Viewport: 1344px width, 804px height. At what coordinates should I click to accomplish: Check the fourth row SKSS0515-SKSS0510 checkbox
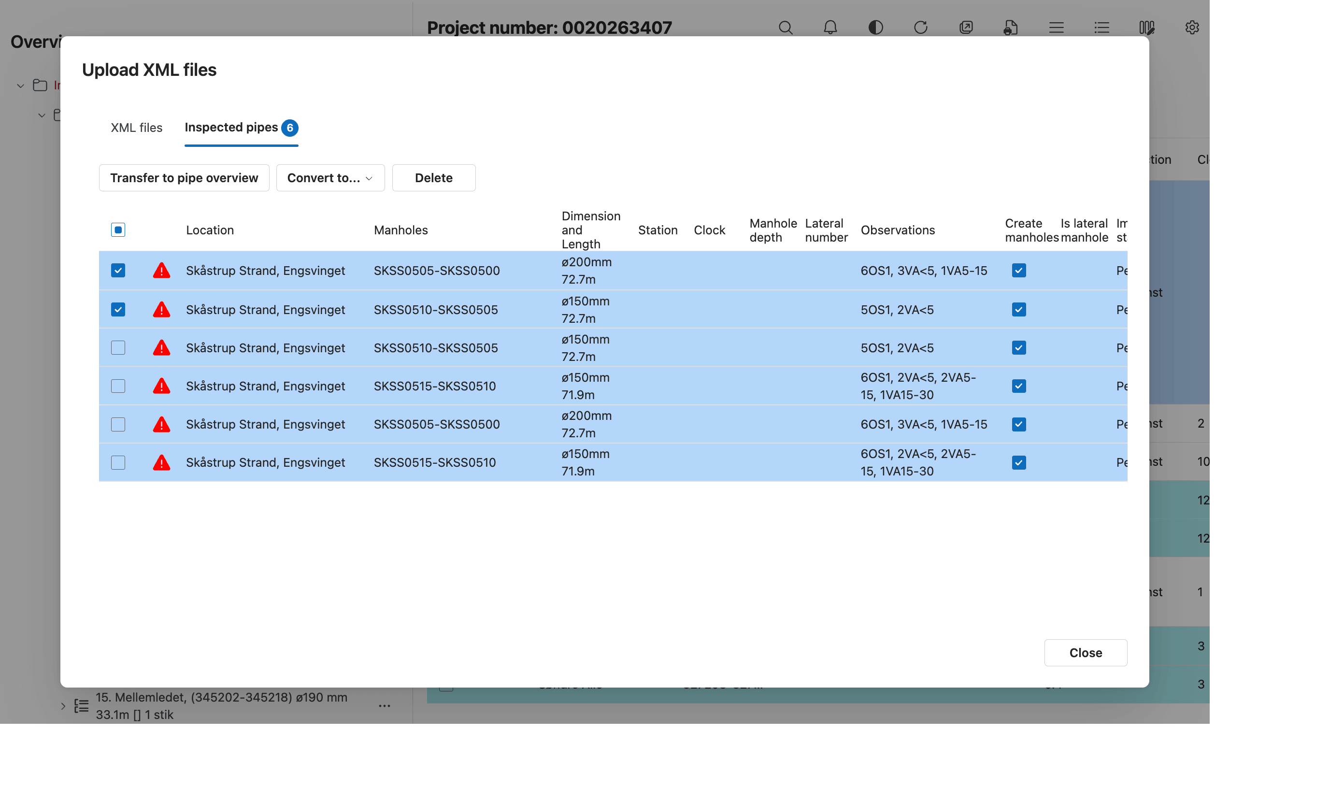point(118,386)
